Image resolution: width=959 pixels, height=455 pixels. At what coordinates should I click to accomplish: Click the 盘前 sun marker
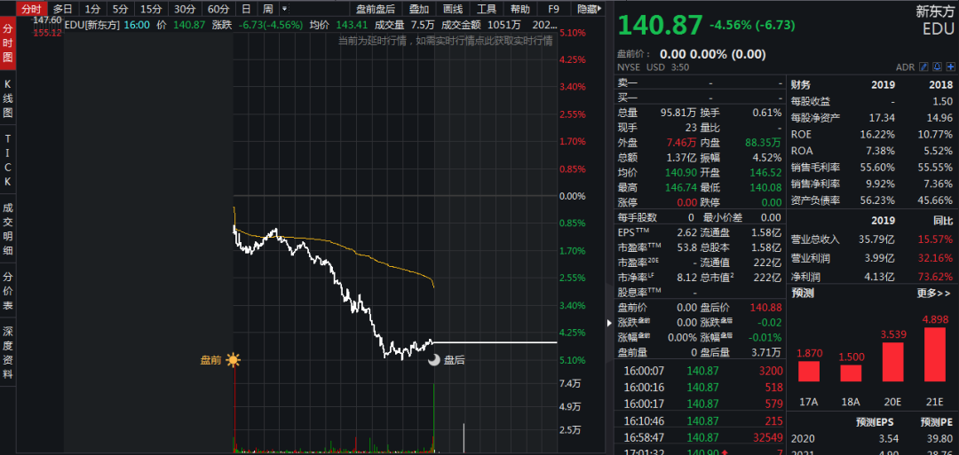pos(233,360)
